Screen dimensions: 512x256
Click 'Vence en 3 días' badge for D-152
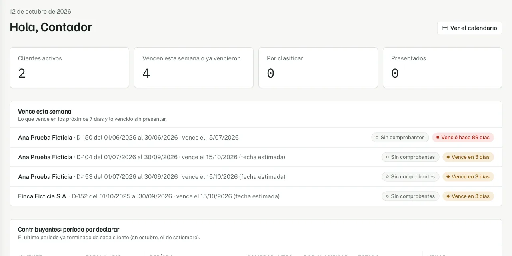click(468, 196)
